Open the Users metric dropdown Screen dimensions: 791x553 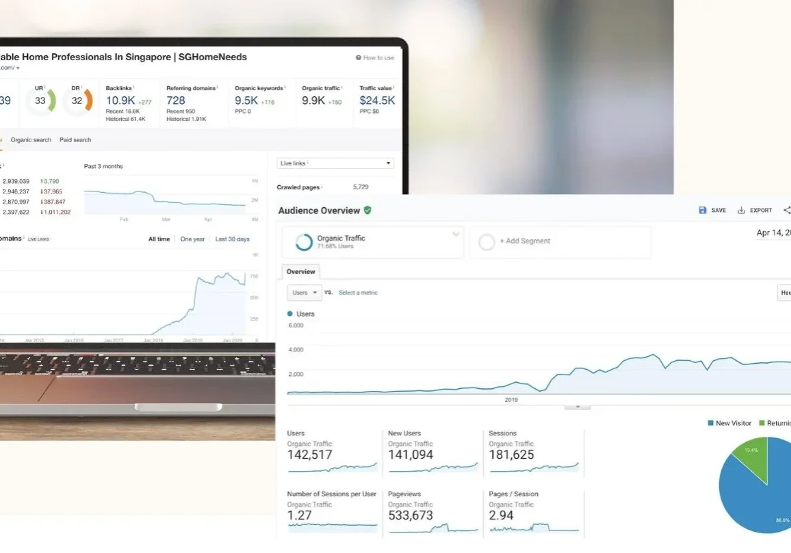tap(304, 293)
